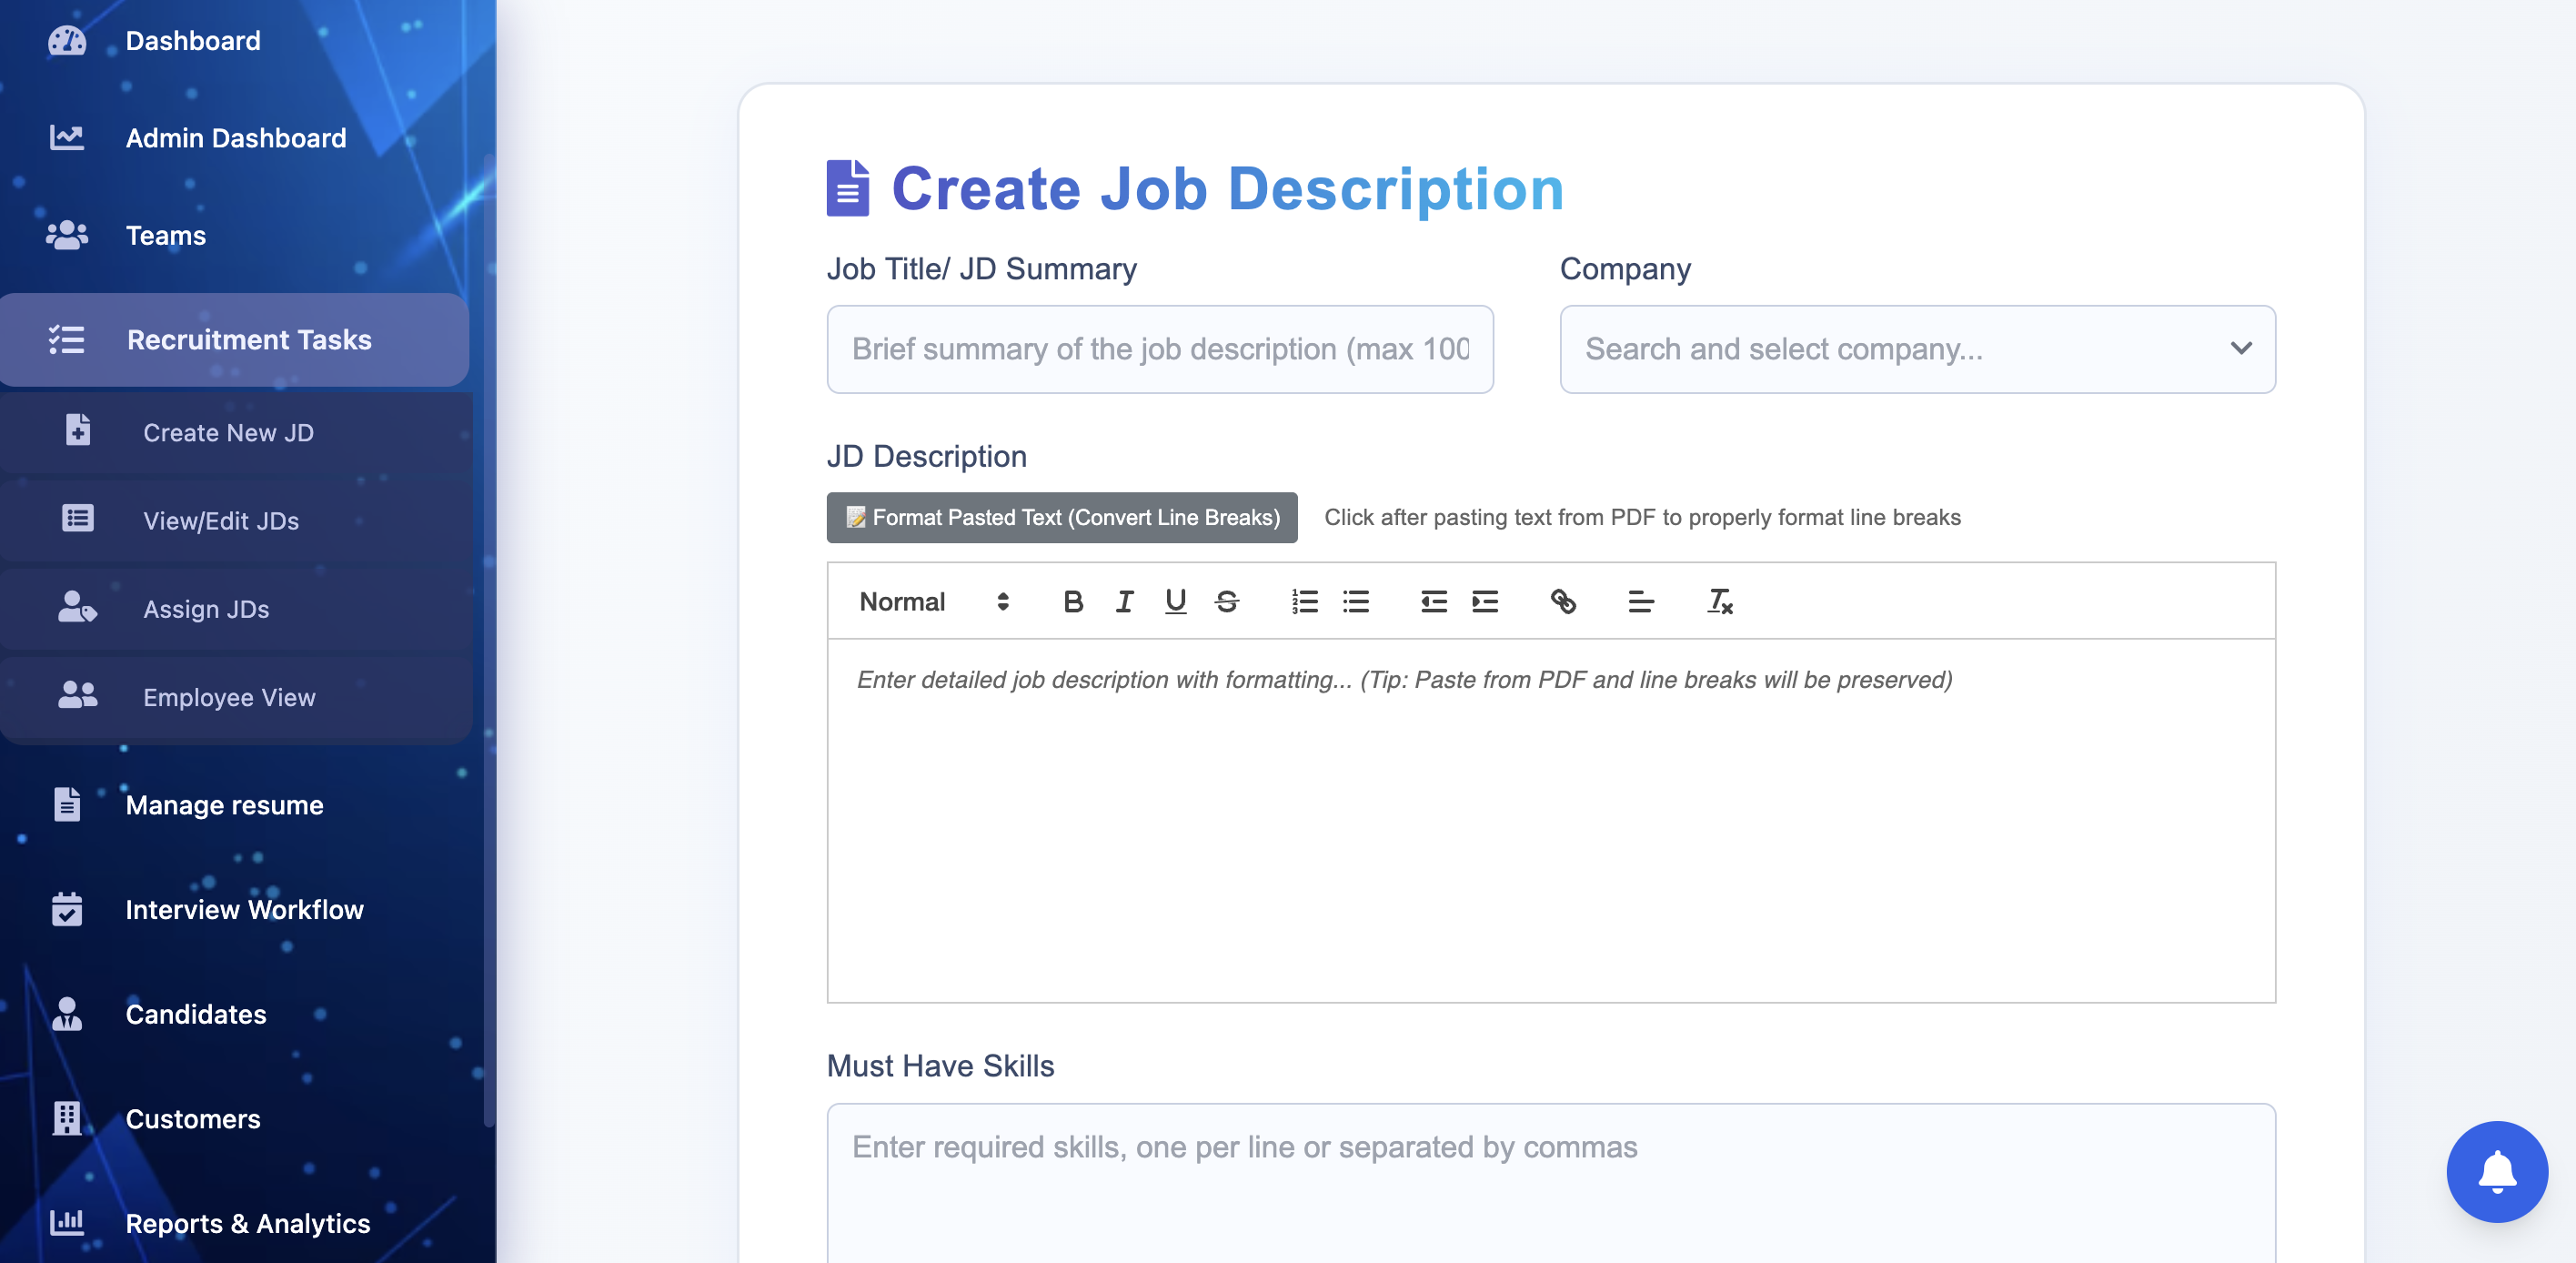Toggle bold formatting in the editor
The image size is (2576, 1263).
tap(1073, 601)
